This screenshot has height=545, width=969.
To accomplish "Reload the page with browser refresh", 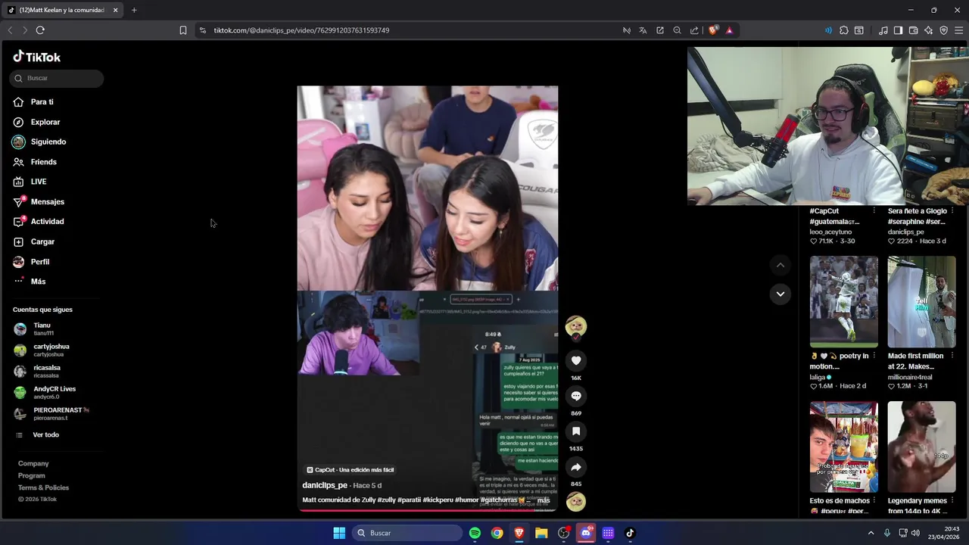I will coord(40,30).
